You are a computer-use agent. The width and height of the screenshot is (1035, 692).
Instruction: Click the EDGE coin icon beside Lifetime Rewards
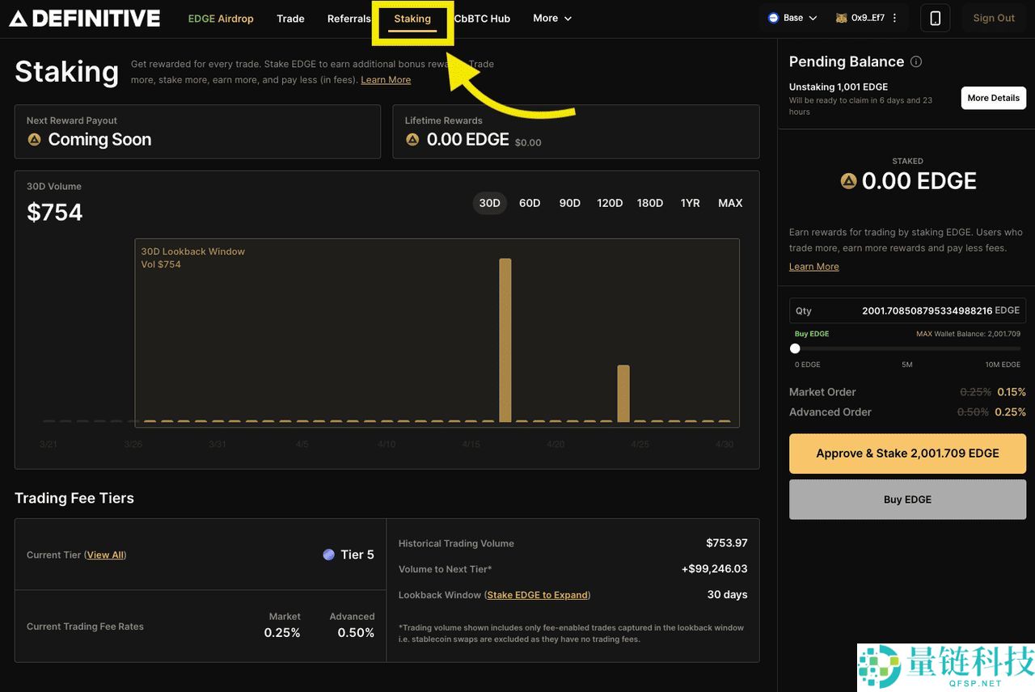tap(415, 139)
